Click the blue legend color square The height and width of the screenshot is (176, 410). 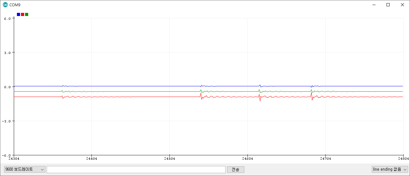point(18,14)
